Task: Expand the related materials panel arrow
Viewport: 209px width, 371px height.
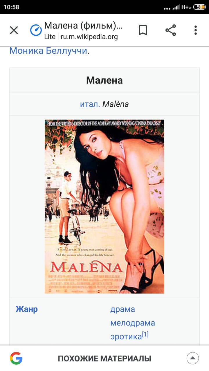Action: click(x=193, y=358)
